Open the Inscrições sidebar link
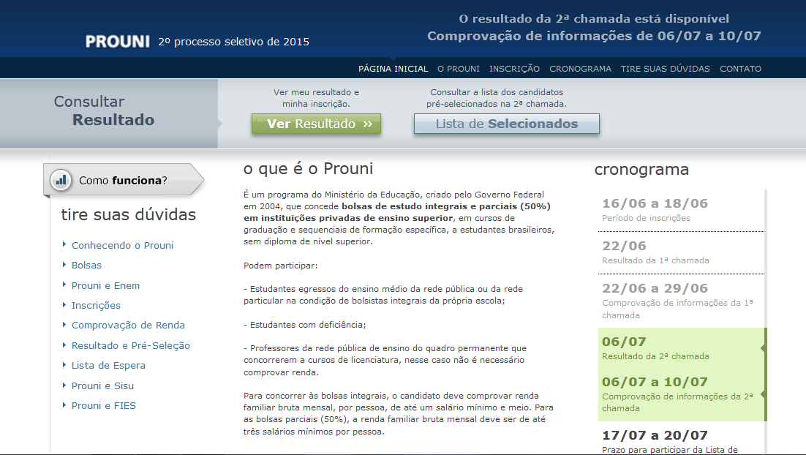806x455 pixels. point(96,306)
